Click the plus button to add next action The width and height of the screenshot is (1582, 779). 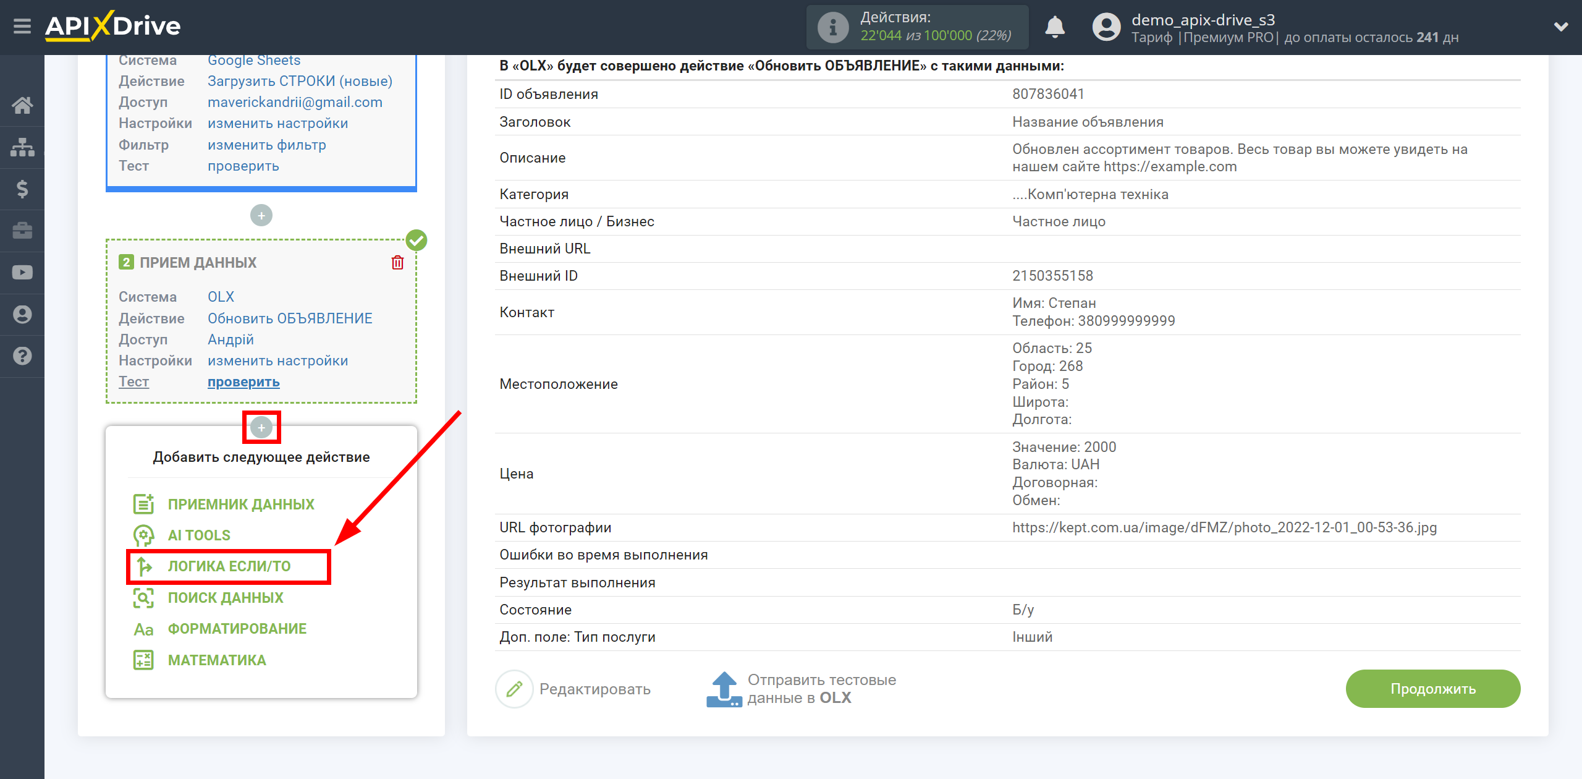[261, 427]
